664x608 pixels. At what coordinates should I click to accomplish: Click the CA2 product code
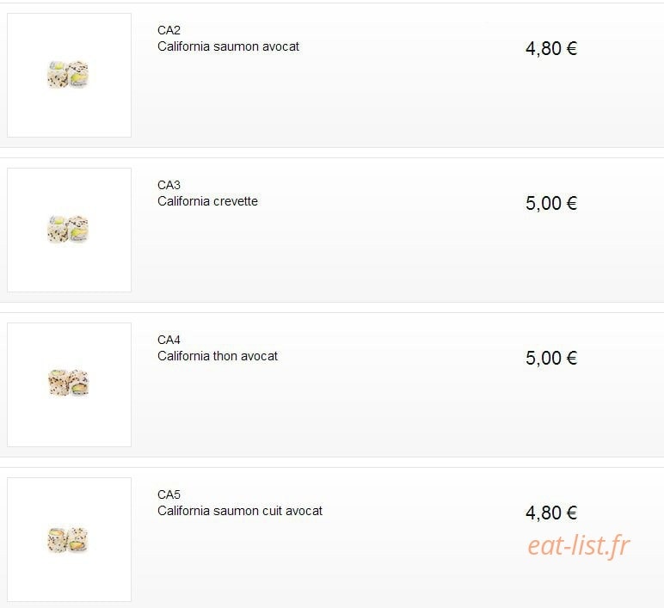click(169, 30)
